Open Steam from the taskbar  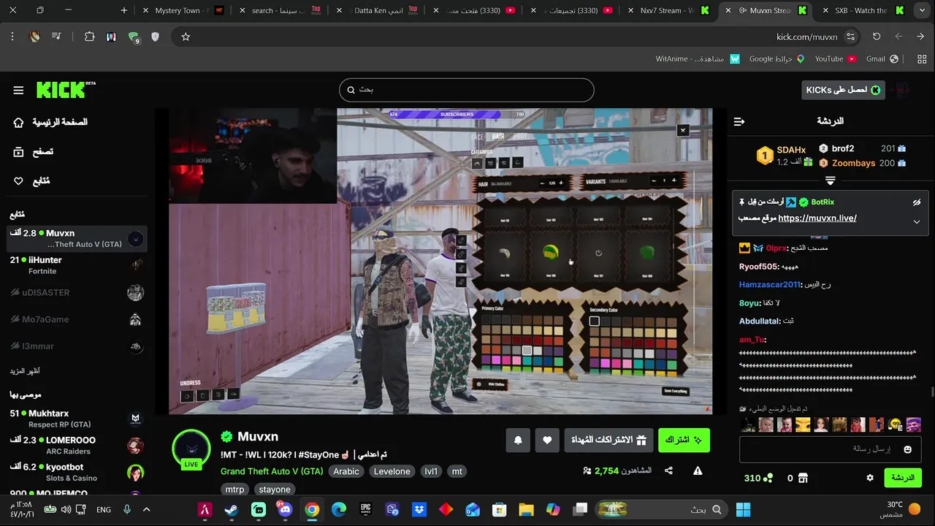231,510
